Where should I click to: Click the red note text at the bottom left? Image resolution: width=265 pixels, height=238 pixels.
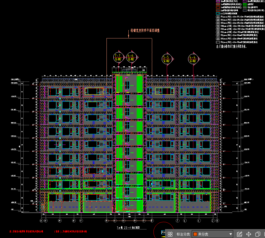click(27, 231)
